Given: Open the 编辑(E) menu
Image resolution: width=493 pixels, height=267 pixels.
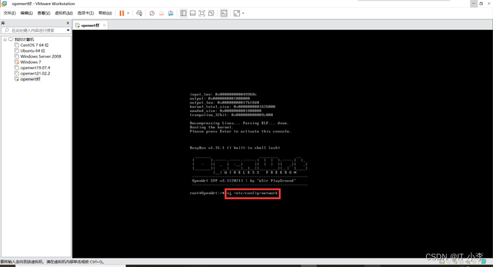Looking at the screenshot, I should [26, 13].
